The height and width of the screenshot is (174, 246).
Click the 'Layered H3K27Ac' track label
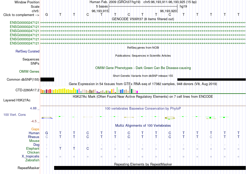pos(17,100)
